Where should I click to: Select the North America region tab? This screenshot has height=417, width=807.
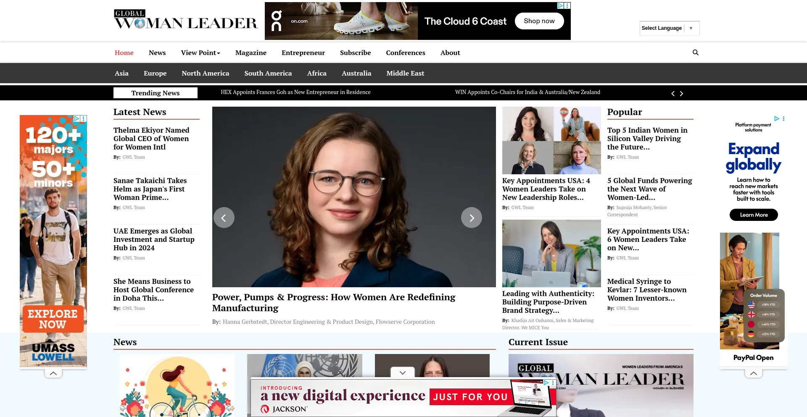[206, 73]
